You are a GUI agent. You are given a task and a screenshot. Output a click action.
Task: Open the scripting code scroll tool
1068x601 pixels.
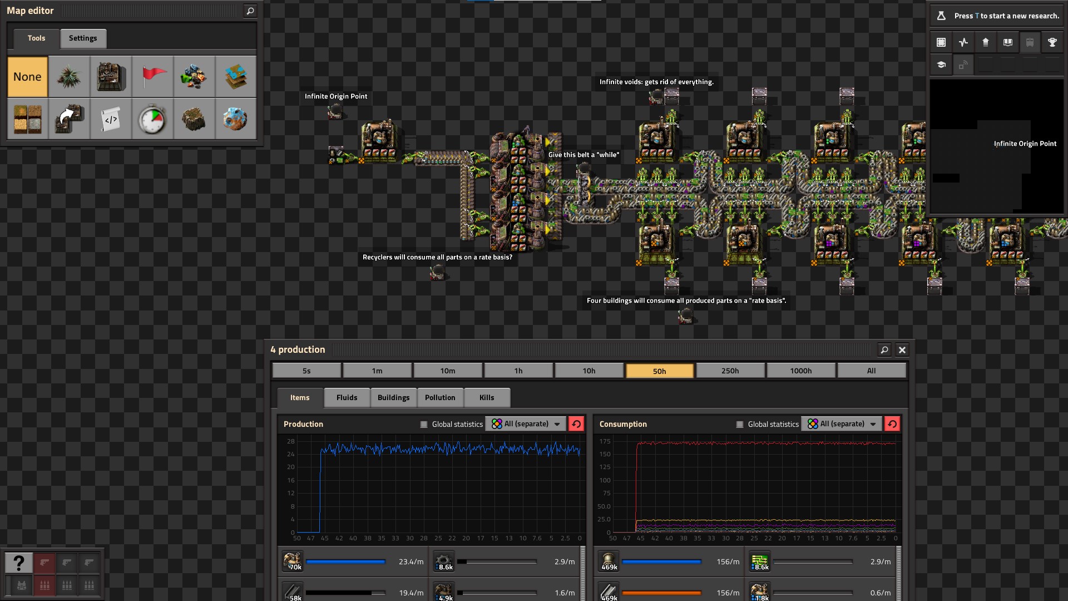[111, 119]
